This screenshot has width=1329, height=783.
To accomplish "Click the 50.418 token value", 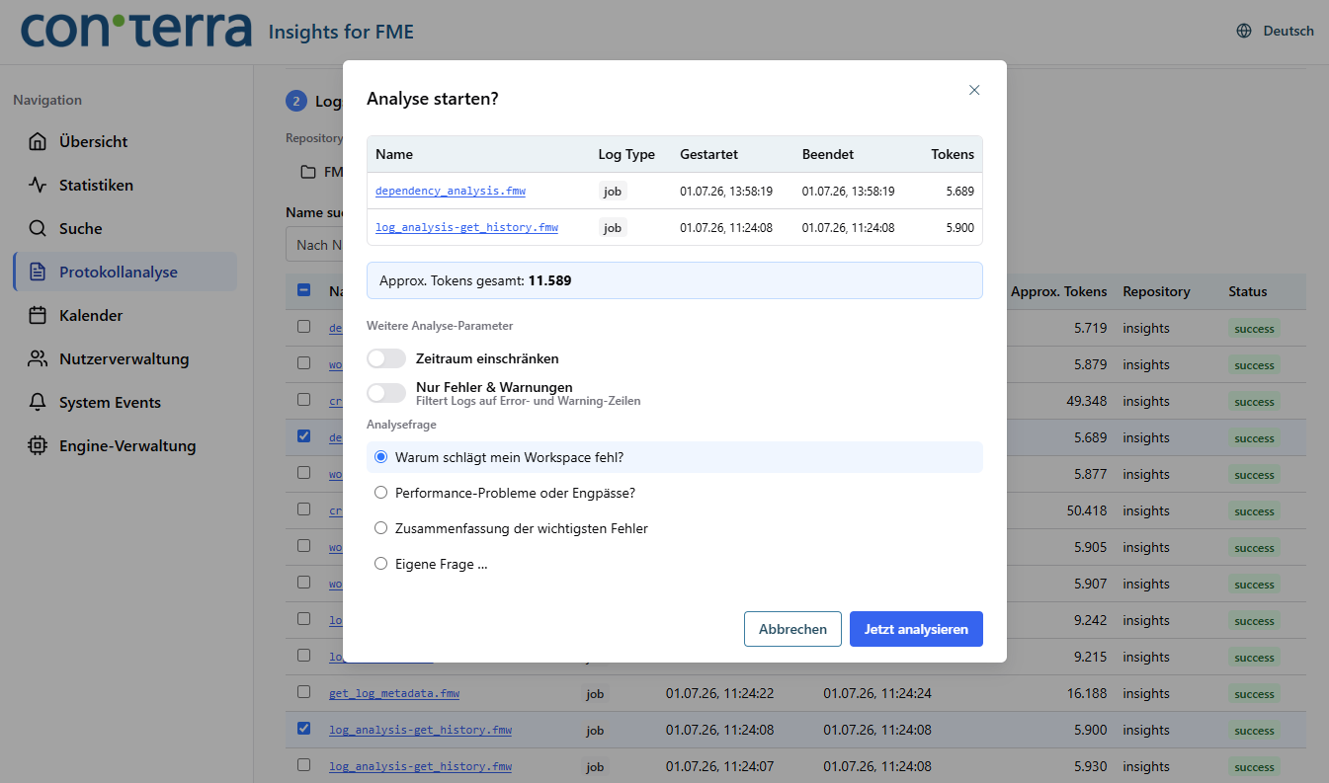I will point(1087,510).
